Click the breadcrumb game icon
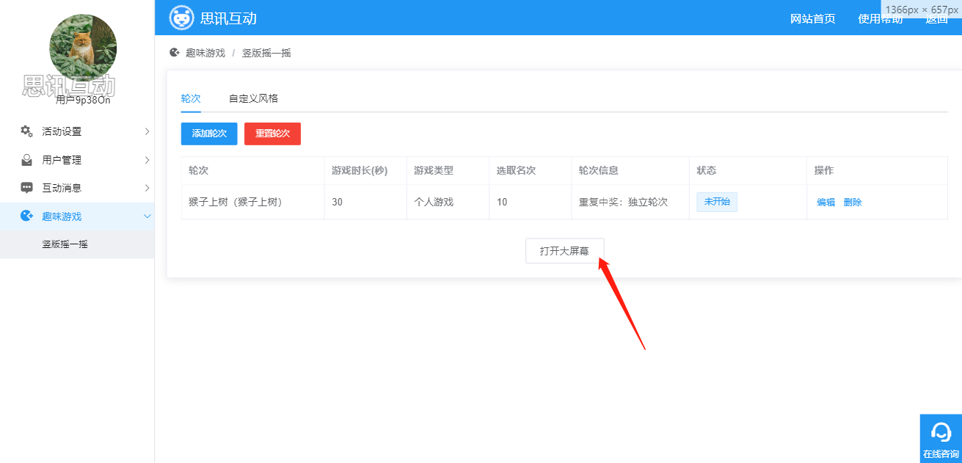Image resolution: width=962 pixels, height=463 pixels. coord(175,53)
